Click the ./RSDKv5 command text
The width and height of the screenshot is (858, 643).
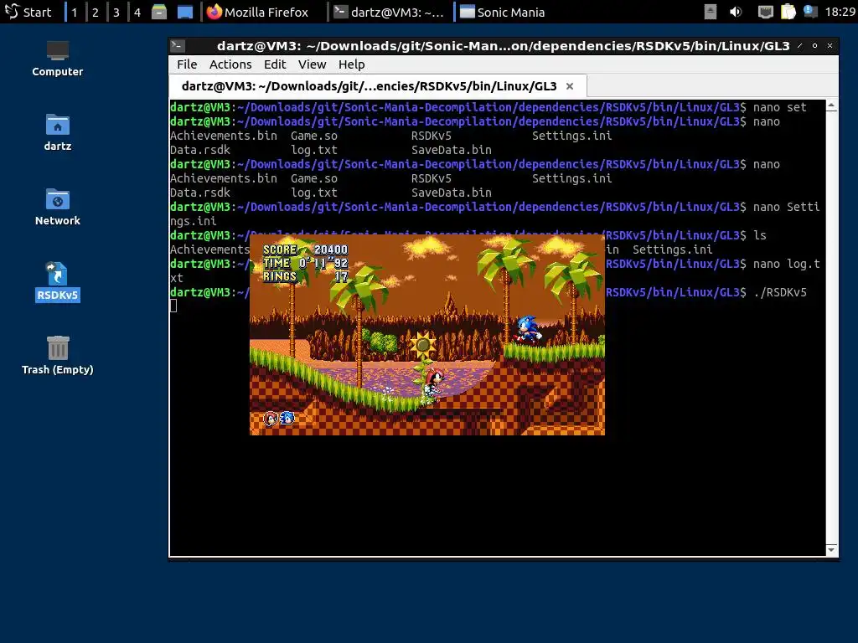click(780, 292)
